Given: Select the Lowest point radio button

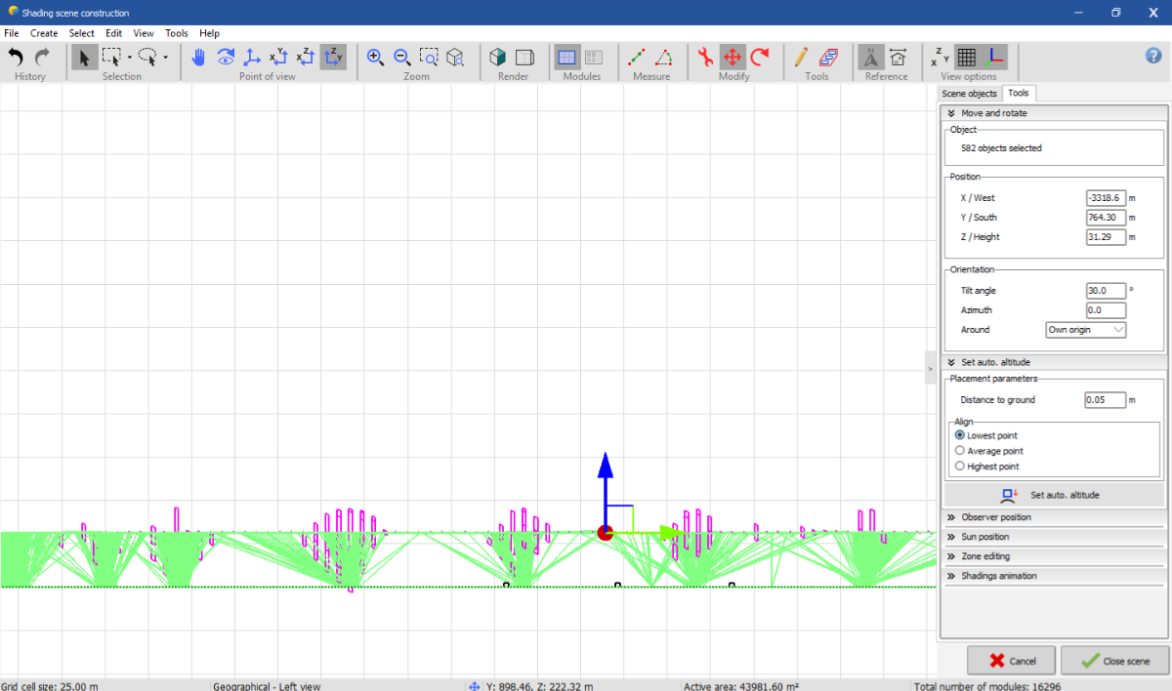Looking at the screenshot, I should 960,435.
